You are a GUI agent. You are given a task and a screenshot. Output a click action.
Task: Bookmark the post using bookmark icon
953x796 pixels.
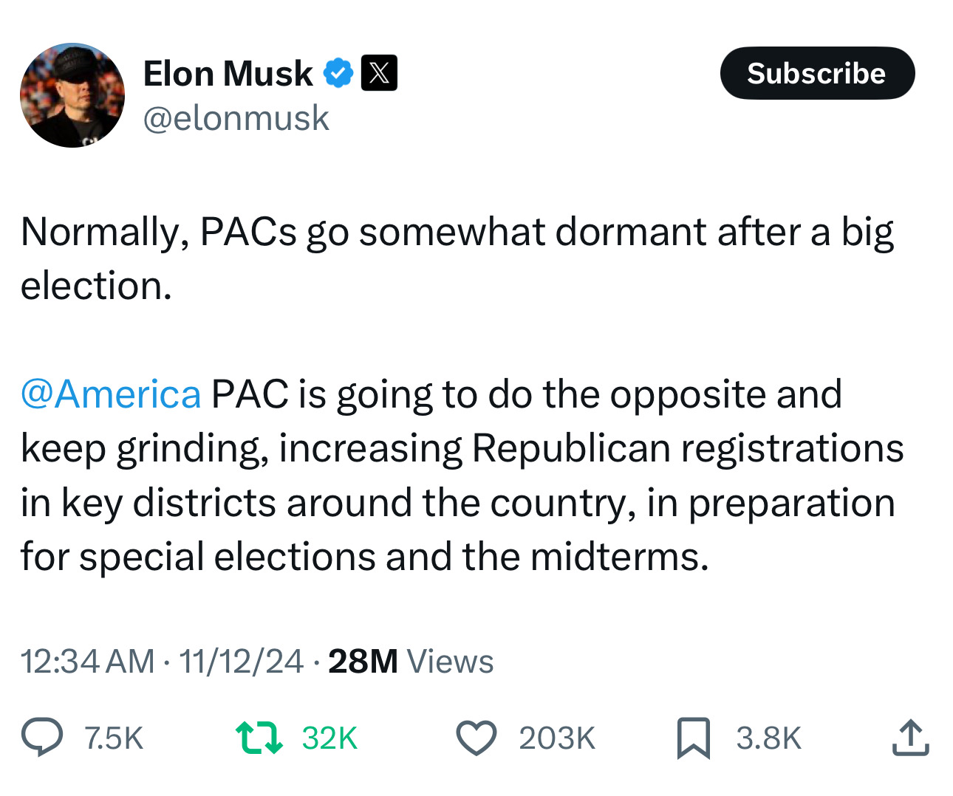(x=693, y=738)
